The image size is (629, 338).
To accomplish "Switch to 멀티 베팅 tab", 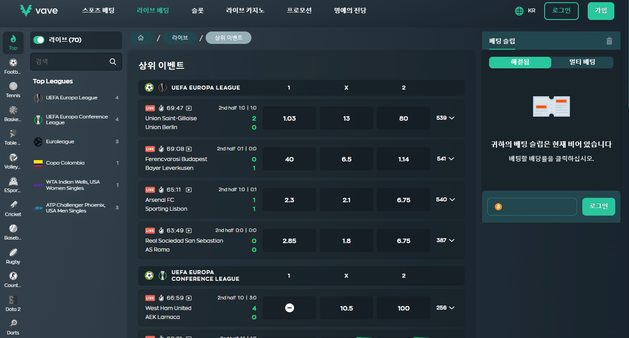I will 582,63.
